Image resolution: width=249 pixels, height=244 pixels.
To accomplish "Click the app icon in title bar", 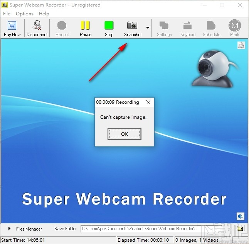I will [x=5, y=5].
